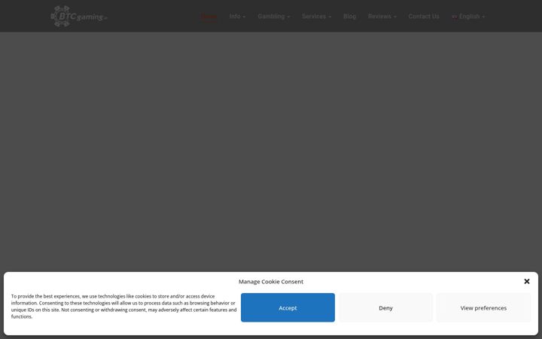This screenshot has width=542, height=339.
Task: Deny cookie consent
Action: click(x=385, y=307)
